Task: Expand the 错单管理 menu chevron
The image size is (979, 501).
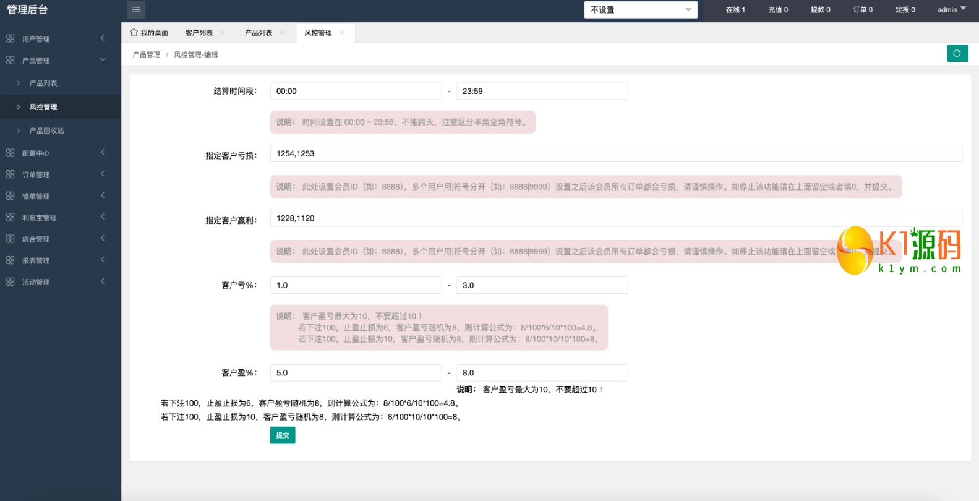Action: [x=103, y=195]
